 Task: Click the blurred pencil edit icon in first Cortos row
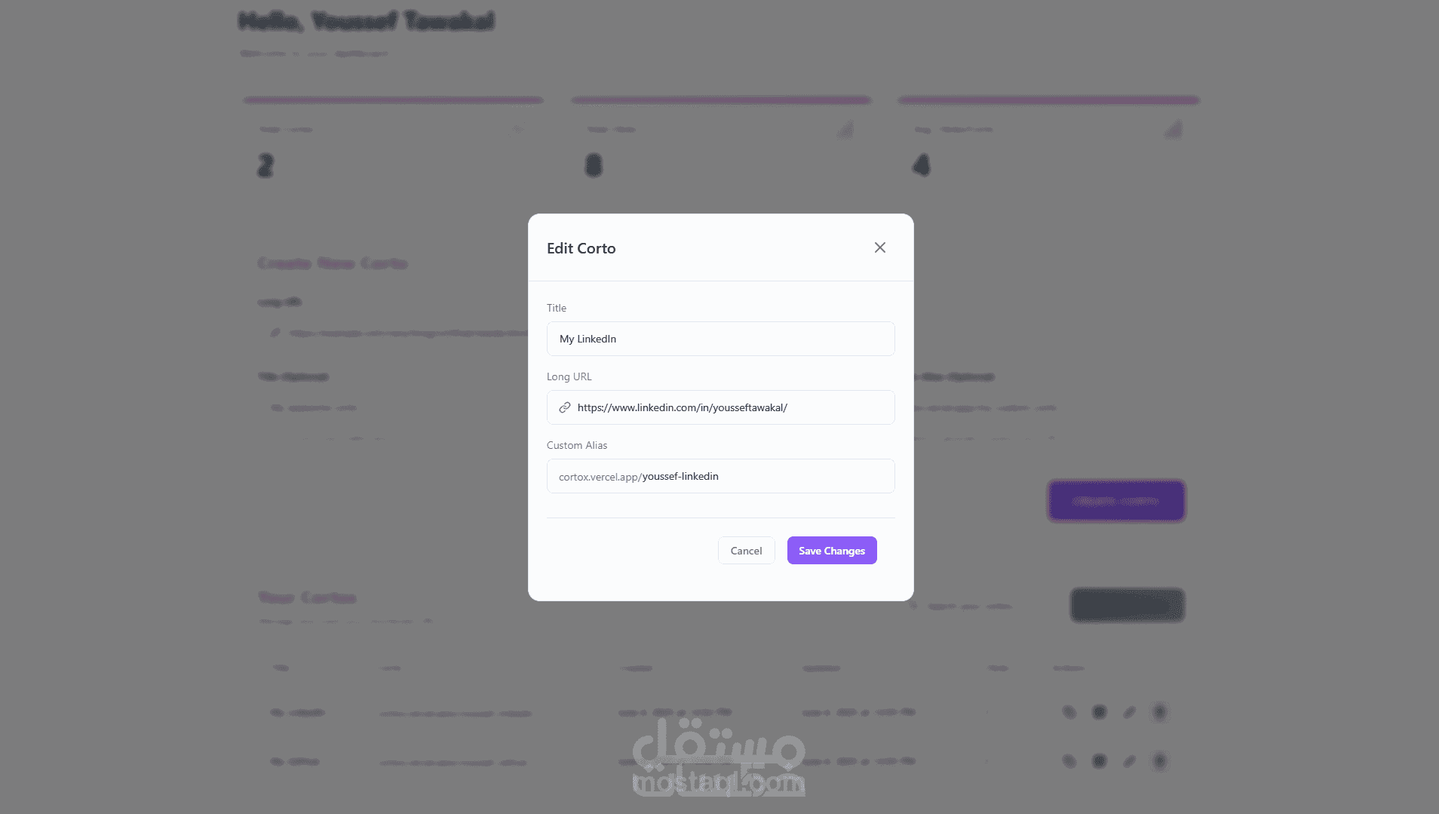tap(1129, 712)
